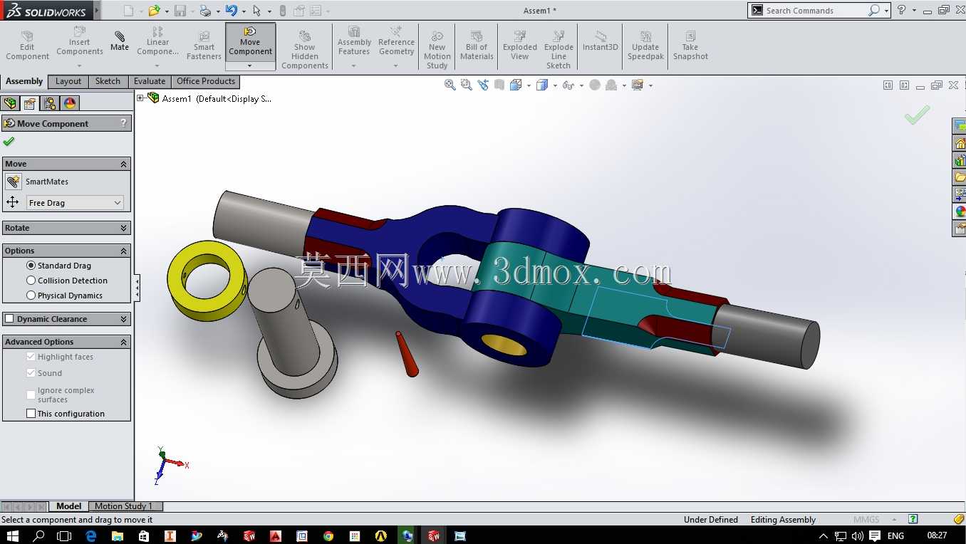Open the FeatureManager design tree tab
This screenshot has width=966, height=544.
coord(11,103)
